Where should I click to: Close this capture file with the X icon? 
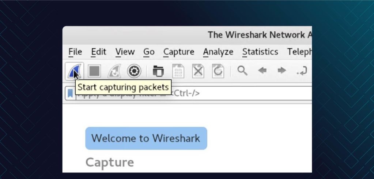pos(198,71)
